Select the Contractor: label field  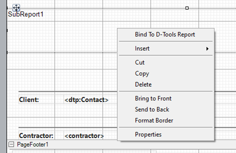point(37,135)
